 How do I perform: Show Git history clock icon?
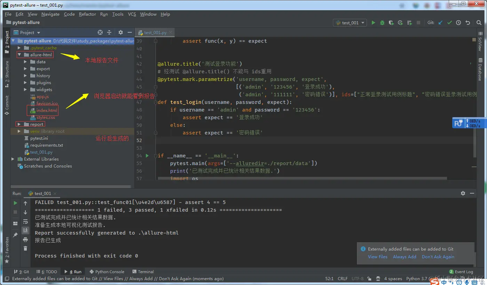click(458, 23)
